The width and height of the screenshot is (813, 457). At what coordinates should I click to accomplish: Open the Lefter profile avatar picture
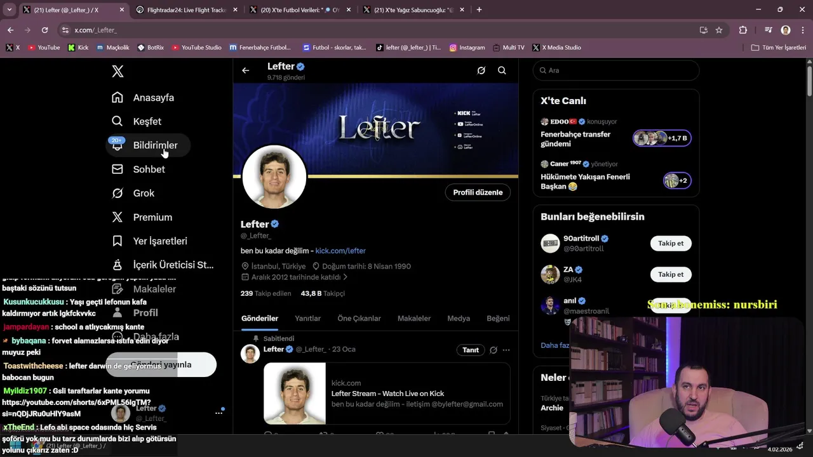click(274, 177)
